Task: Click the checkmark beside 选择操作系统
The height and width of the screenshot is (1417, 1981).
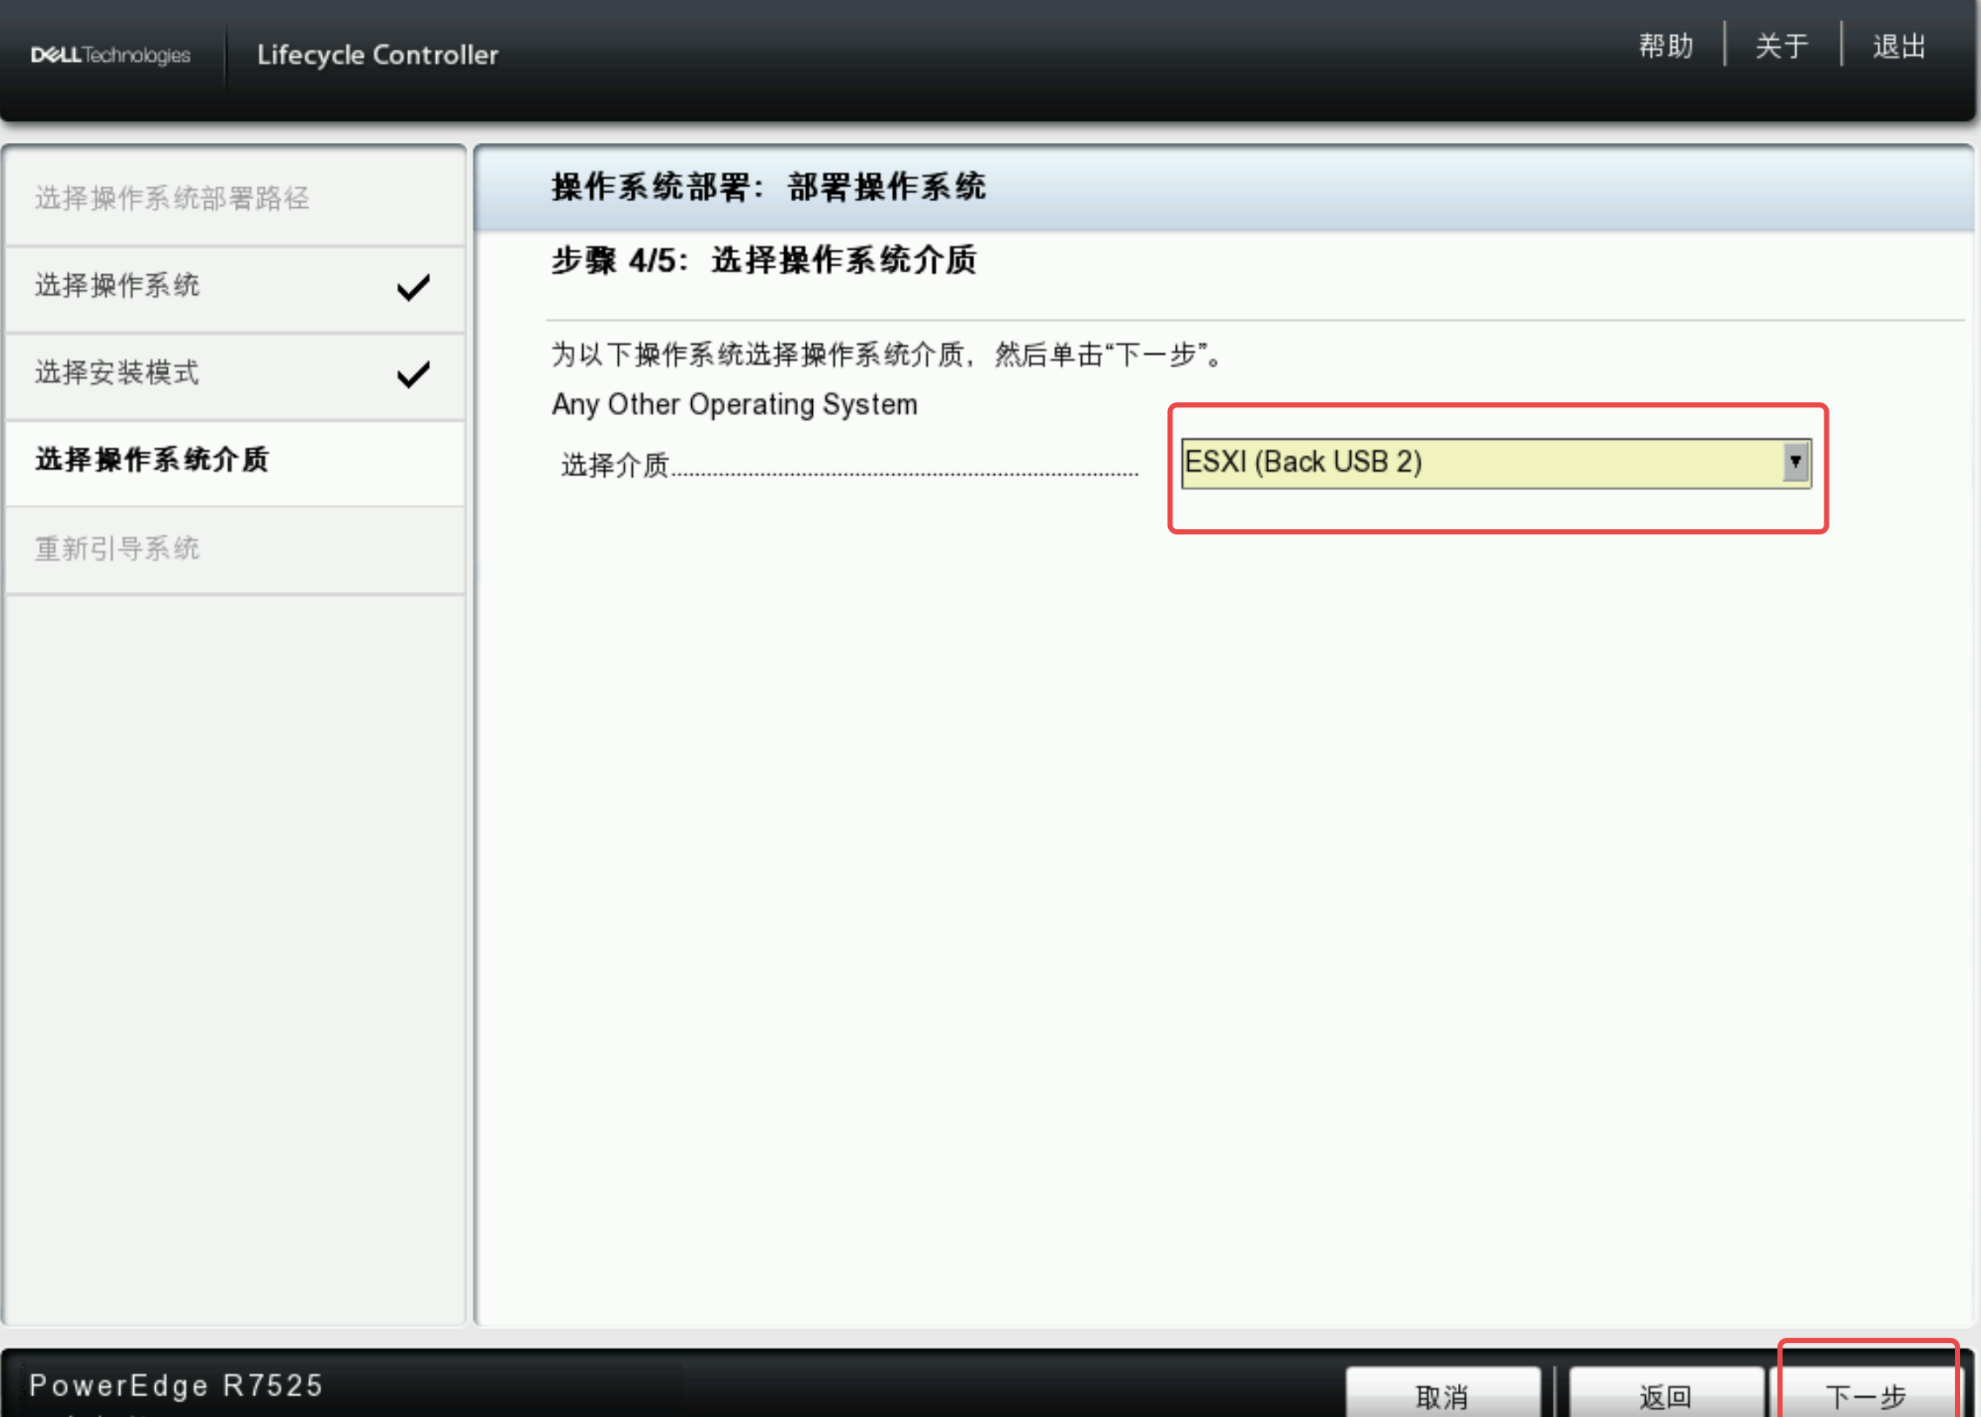Action: click(x=413, y=287)
